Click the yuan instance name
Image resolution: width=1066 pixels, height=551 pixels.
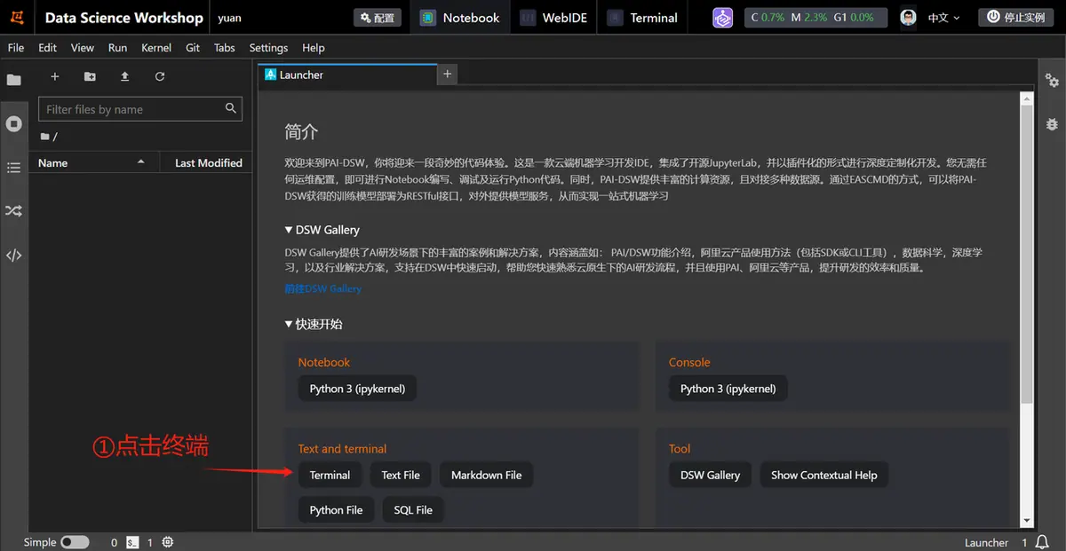[229, 18]
